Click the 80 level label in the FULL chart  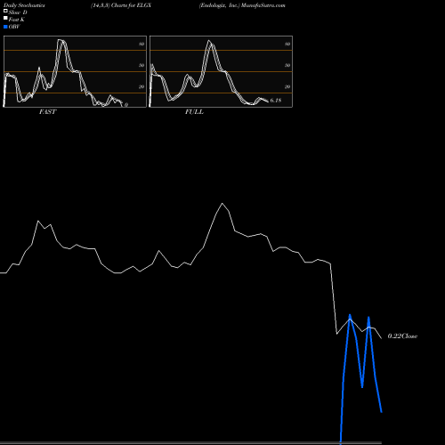(287, 44)
